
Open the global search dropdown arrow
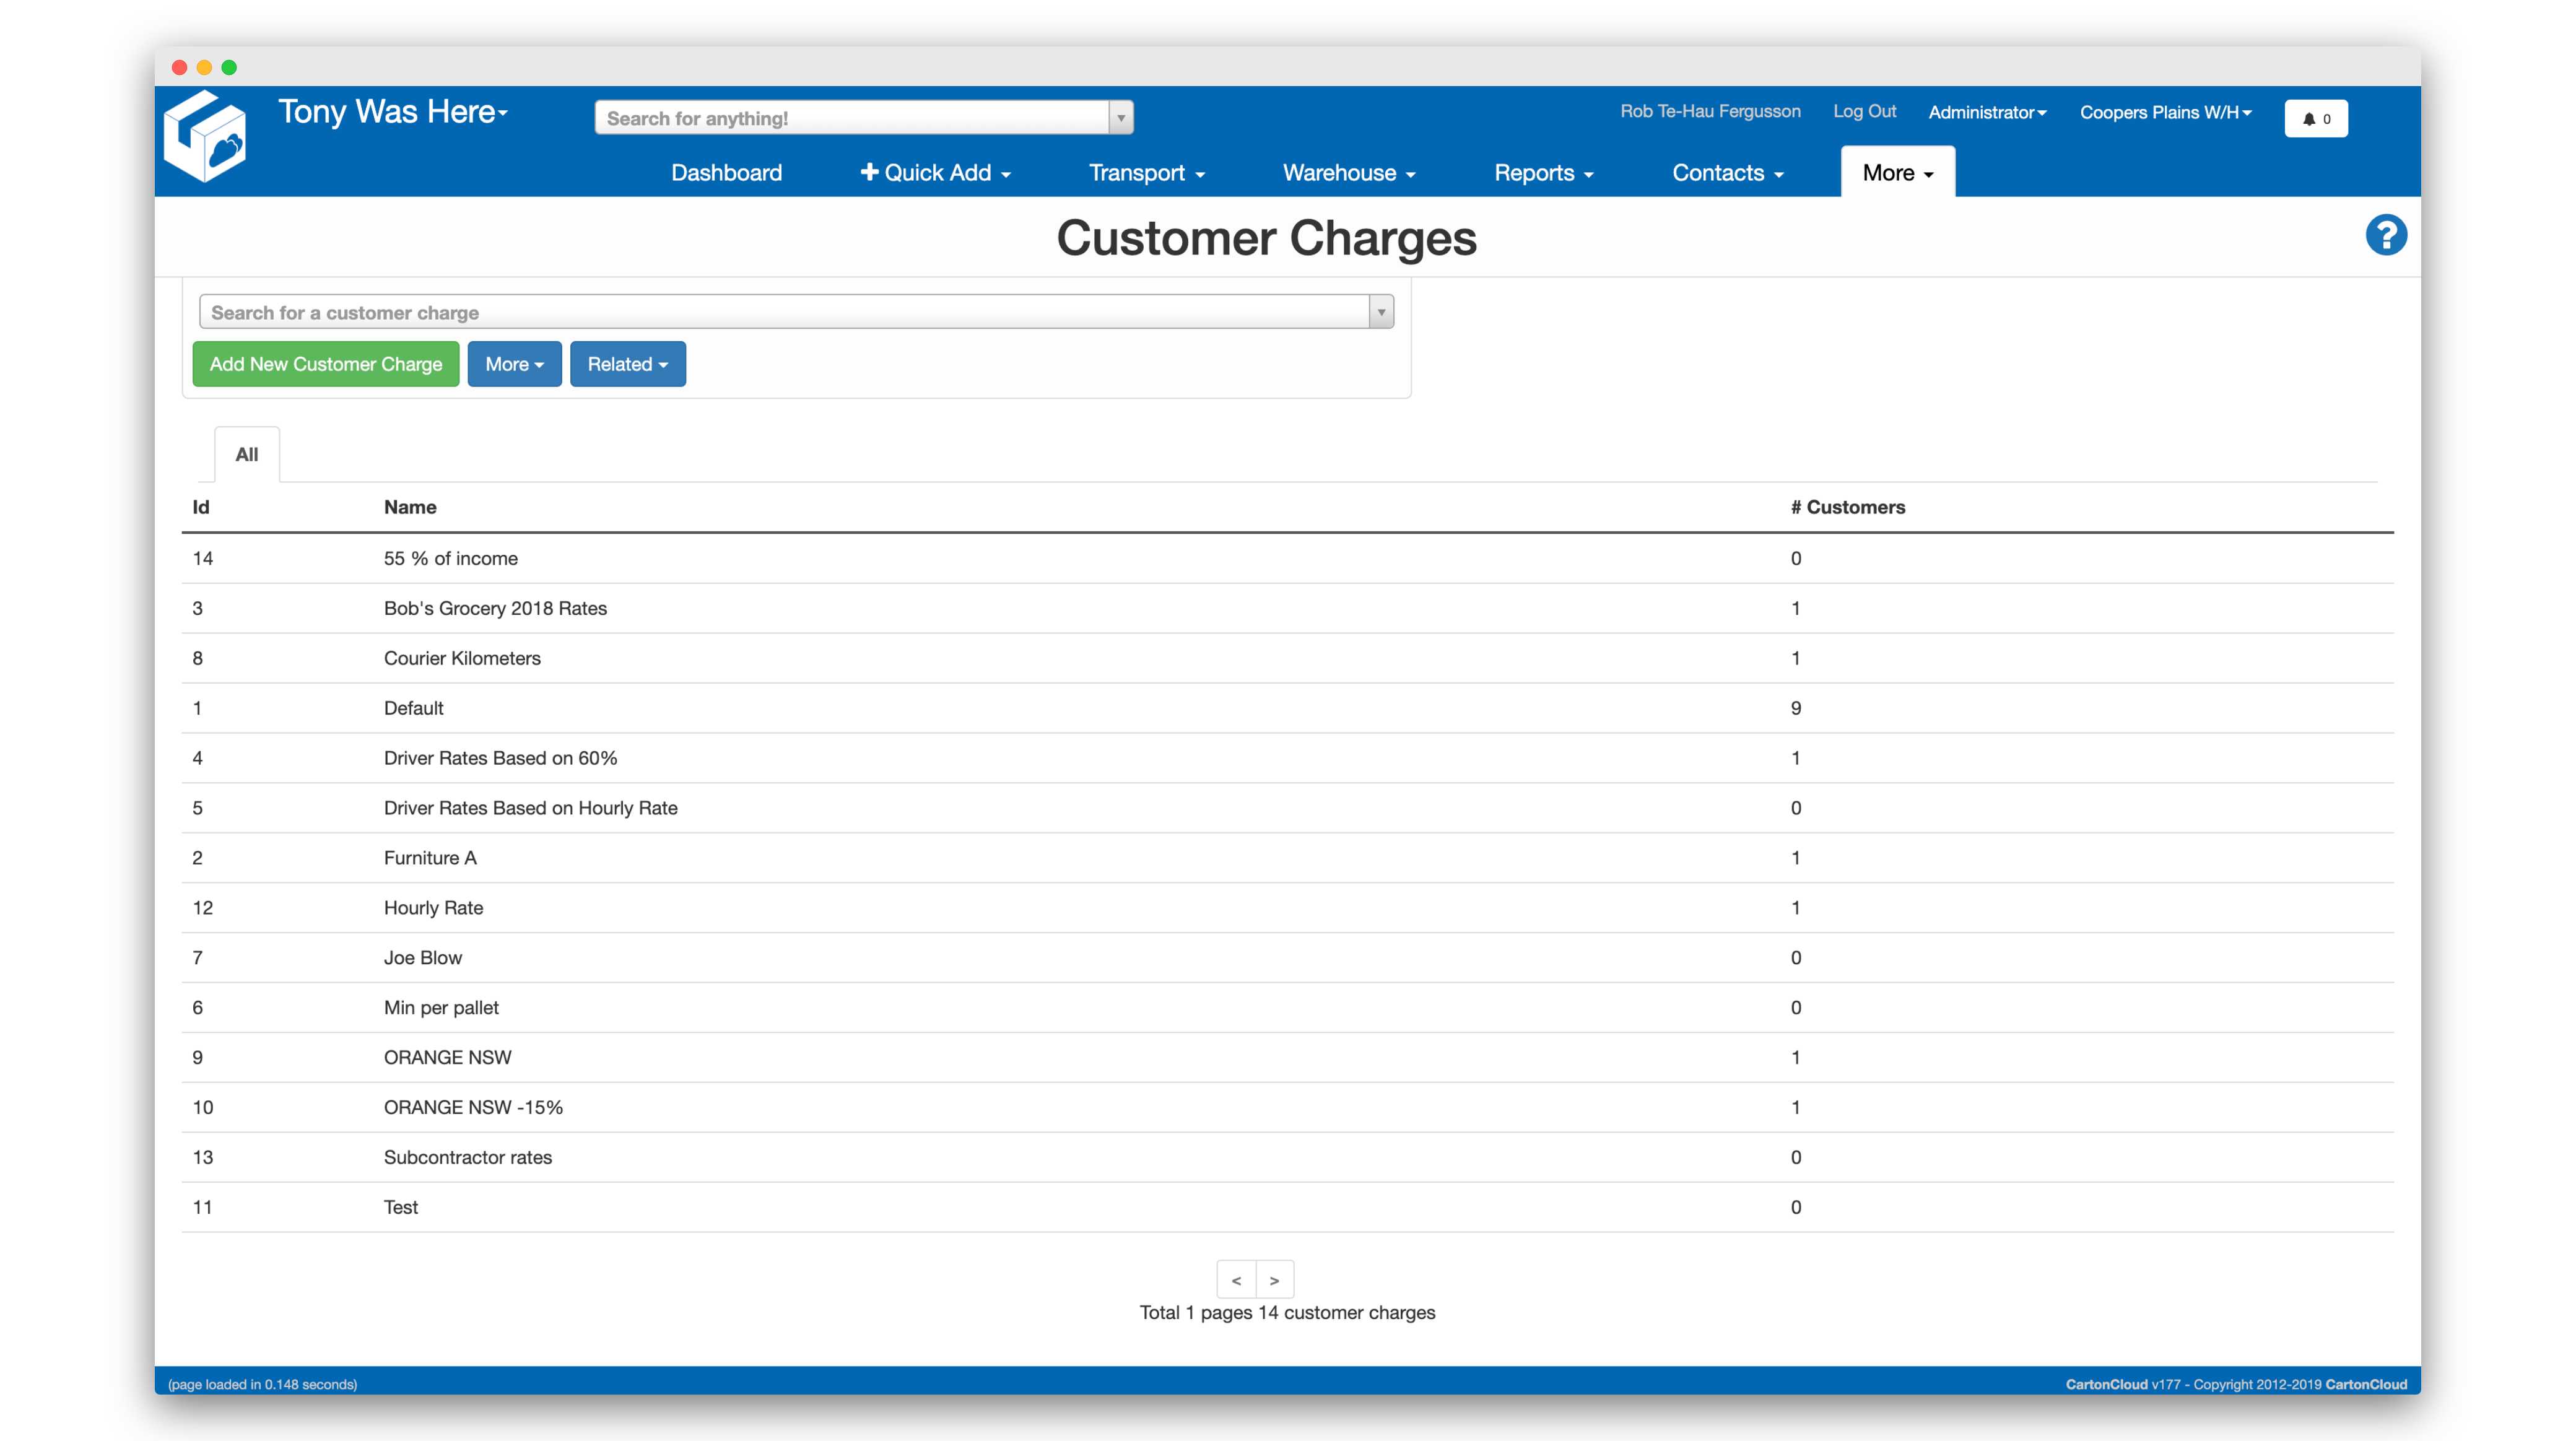pyautogui.click(x=1121, y=117)
